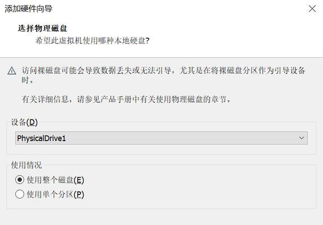
Task: Expand the device list via chevron arrow
Action: click(302, 138)
